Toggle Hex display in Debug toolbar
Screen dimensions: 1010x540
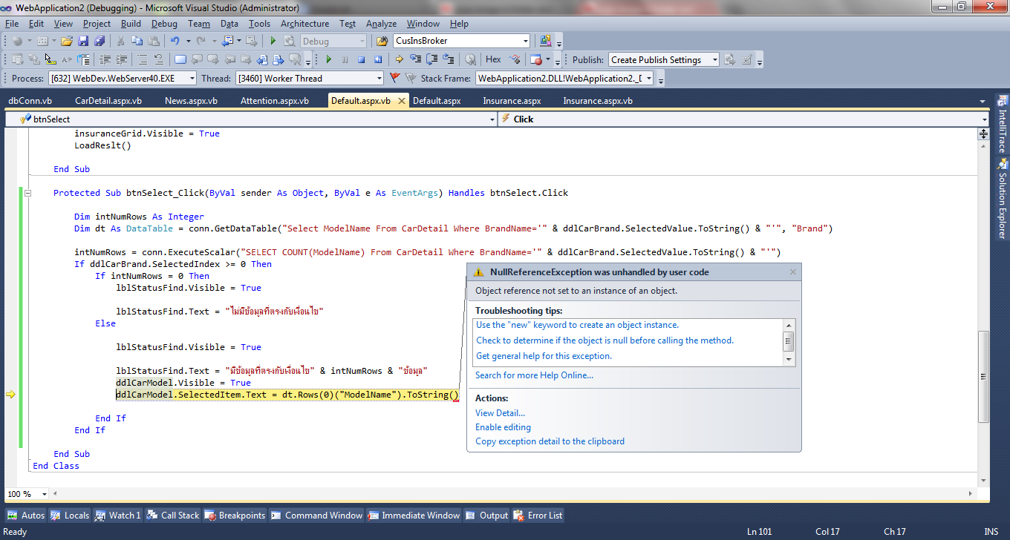click(x=493, y=59)
